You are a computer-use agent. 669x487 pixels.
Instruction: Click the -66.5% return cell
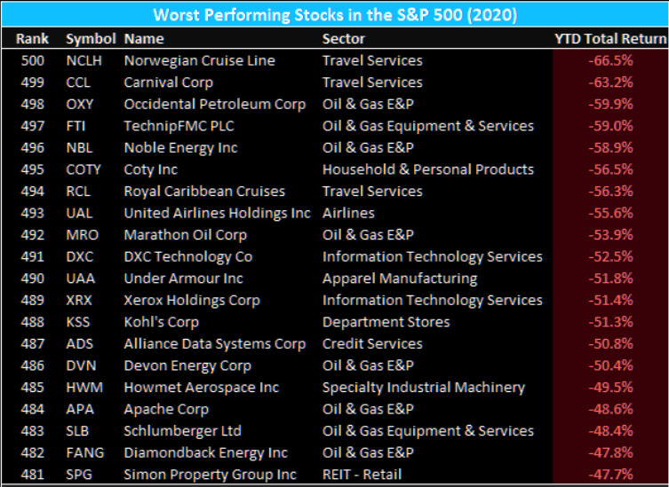point(609,60)
